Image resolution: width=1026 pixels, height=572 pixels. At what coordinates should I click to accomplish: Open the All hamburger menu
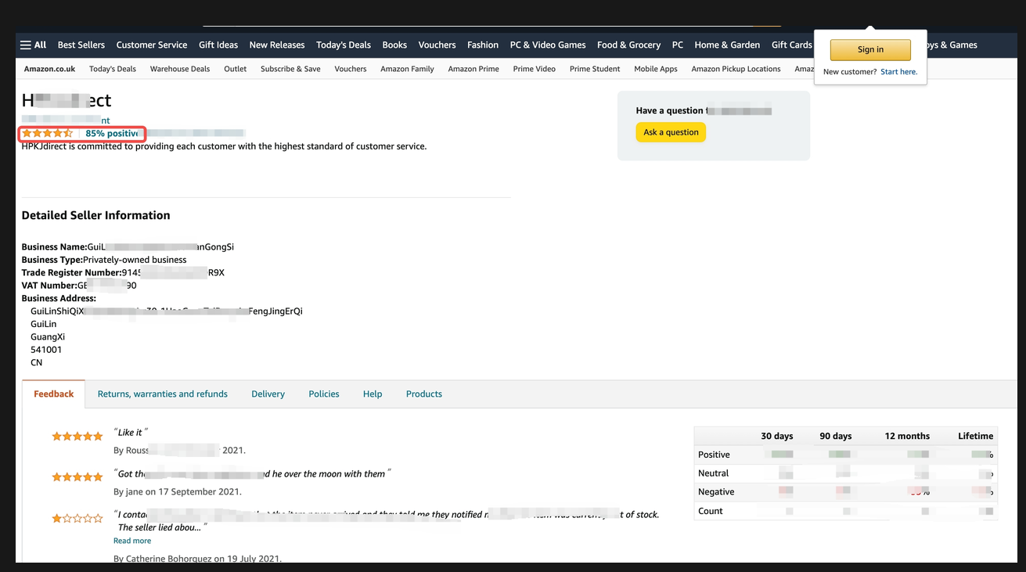(x=34, y=45)
